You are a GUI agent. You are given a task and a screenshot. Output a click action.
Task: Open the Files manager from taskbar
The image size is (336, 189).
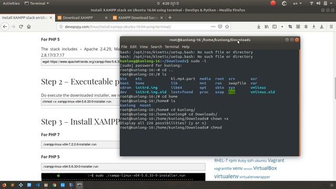tap(46, 185)
